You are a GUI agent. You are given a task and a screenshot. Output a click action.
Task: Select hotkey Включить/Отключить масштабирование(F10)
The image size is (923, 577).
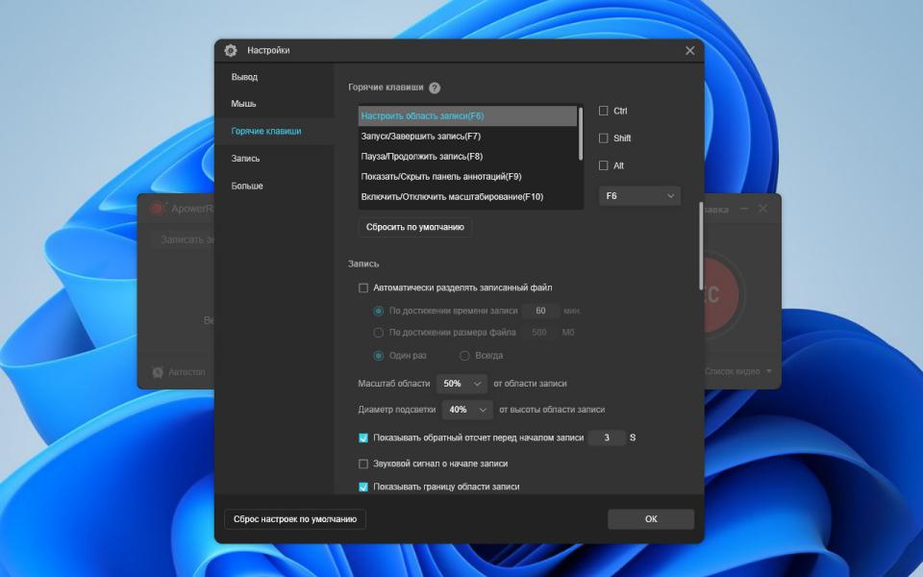click(468, 196)
